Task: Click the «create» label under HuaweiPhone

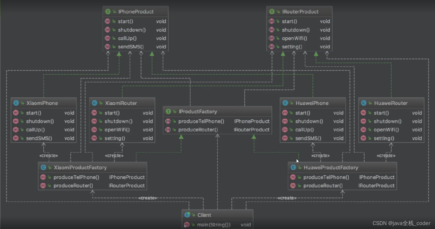Action: [x=320, y=155]
